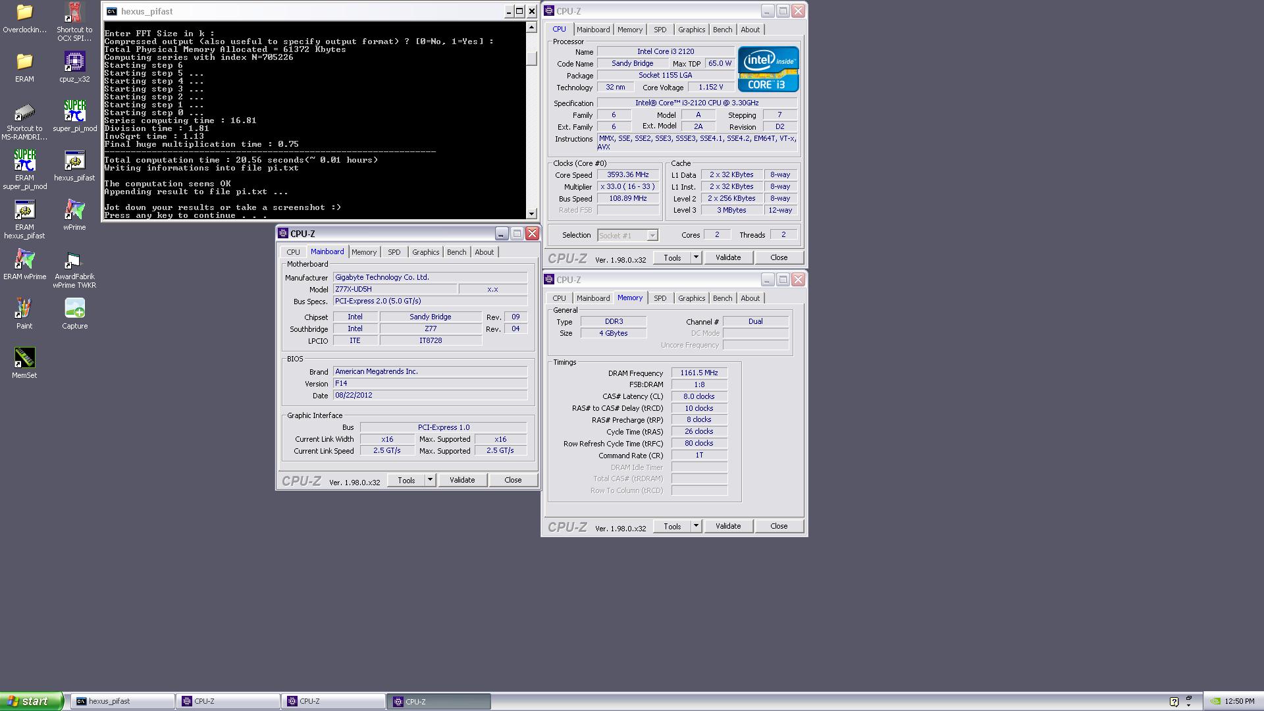
Task: Click the DRAM Frequency 1161.5 MHz value
Action: 699,373
